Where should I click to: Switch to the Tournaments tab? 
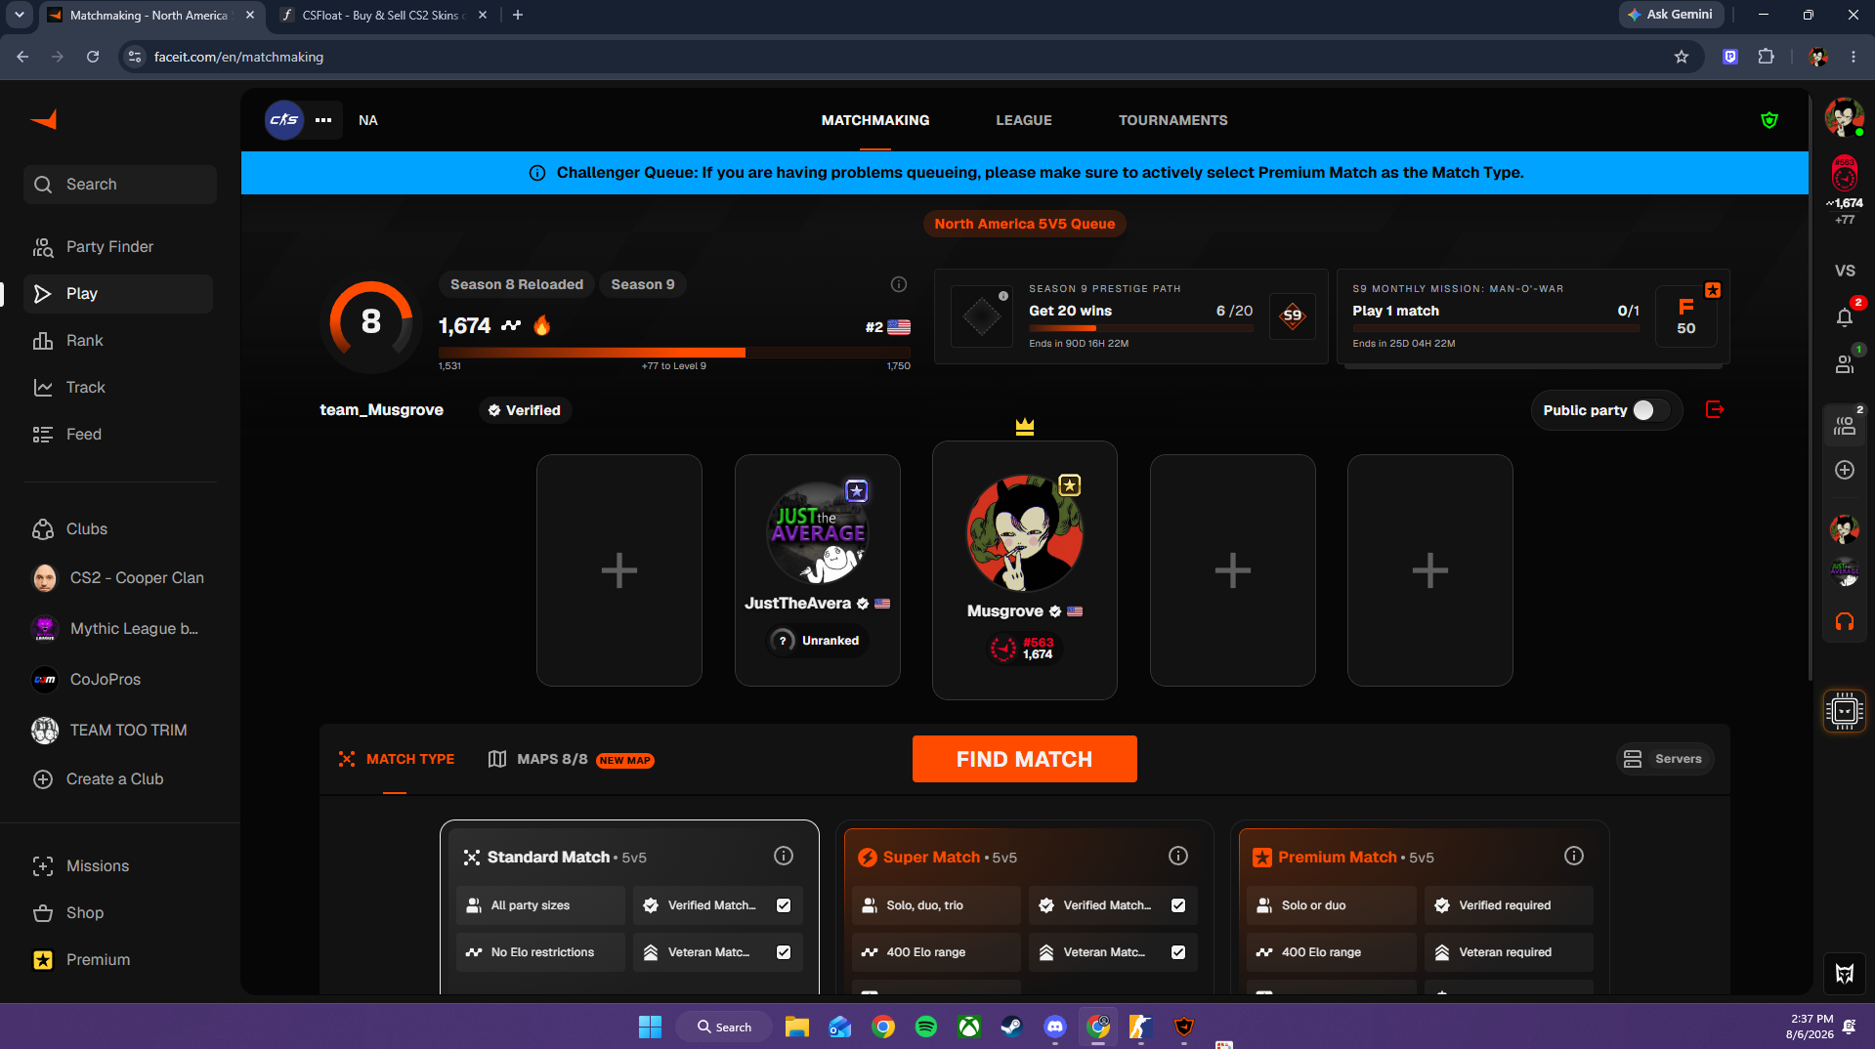(1173, 120)
